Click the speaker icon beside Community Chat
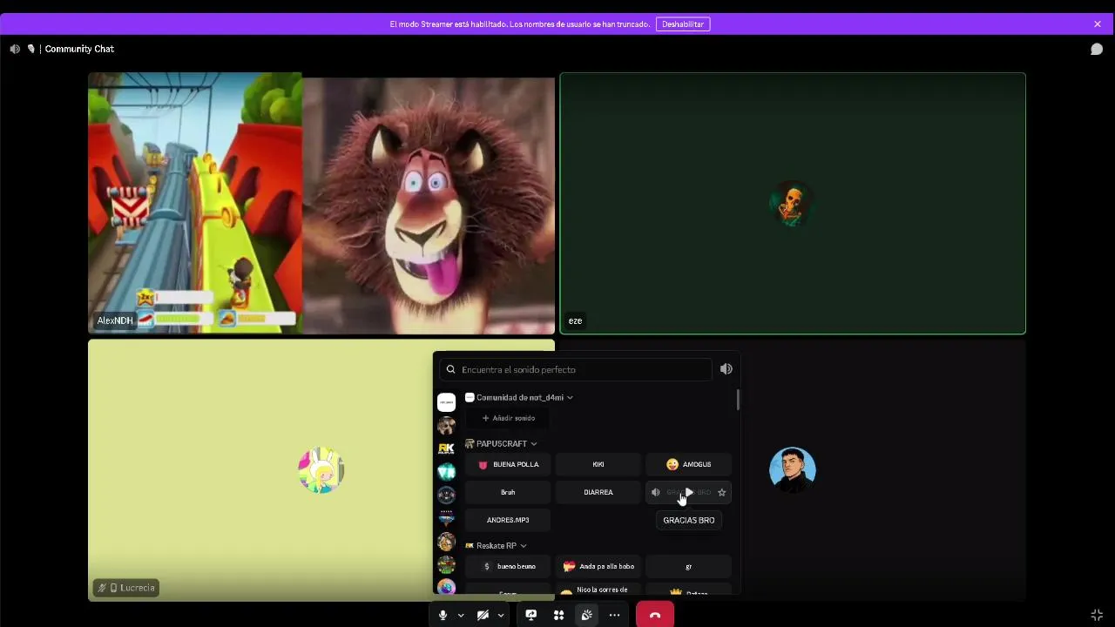1115x627 pixels. [x=15, y=49]
